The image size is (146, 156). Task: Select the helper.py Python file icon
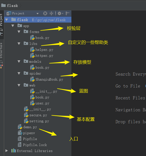(x=32, y=49)
